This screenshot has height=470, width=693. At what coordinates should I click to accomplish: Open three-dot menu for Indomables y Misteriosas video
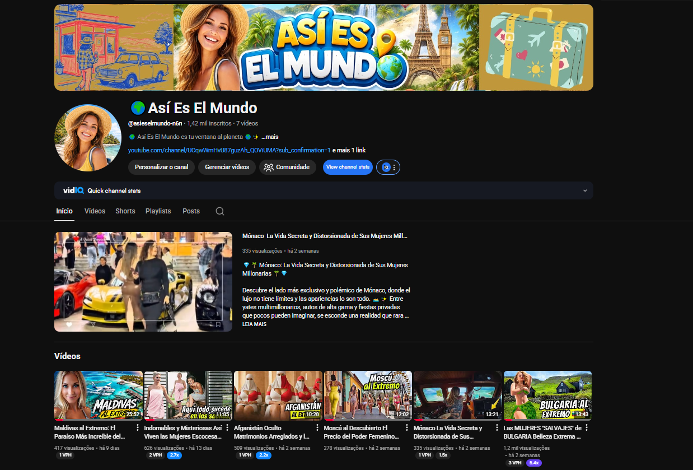click(227, 428)
